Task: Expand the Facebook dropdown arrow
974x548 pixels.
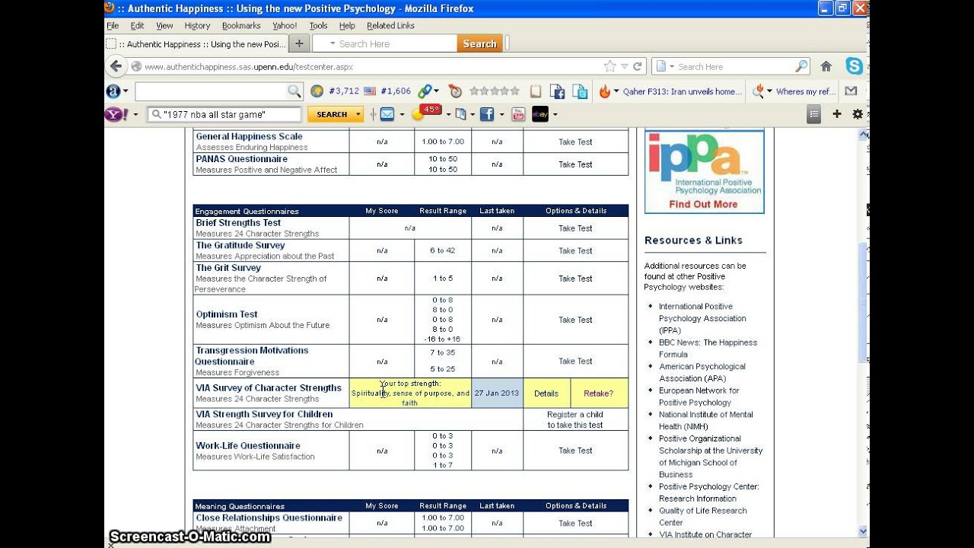Action: (x=501, y=115)
